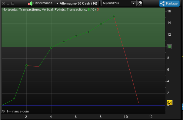Select the peak data point at transaction 9
The height and width of the screenshot is (120, 183).
114,17
